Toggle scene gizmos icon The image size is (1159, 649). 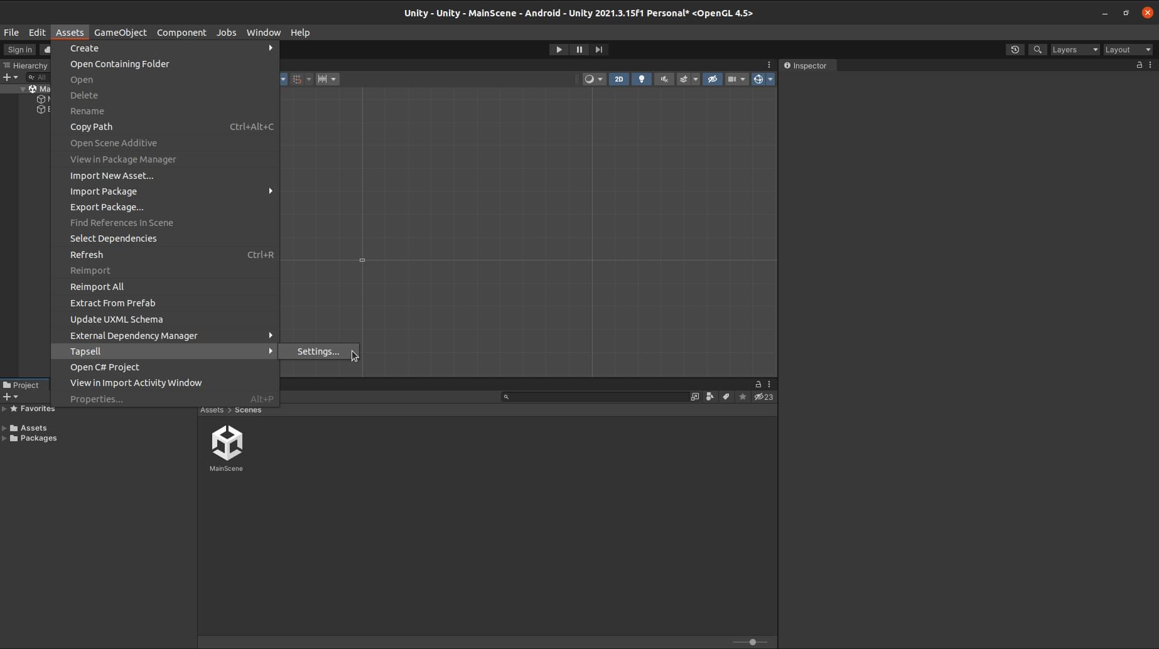click(758, 79)
